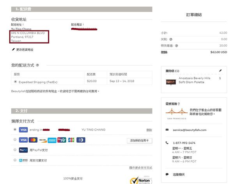Choose the PayPal payment radio button
Viewport: 234px width, 184px height.
(15, 150)
